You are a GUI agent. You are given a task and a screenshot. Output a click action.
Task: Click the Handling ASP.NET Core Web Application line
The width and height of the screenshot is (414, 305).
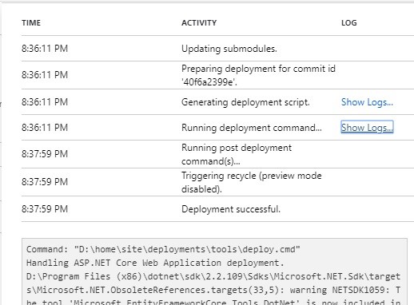click(x=155, y=263)
